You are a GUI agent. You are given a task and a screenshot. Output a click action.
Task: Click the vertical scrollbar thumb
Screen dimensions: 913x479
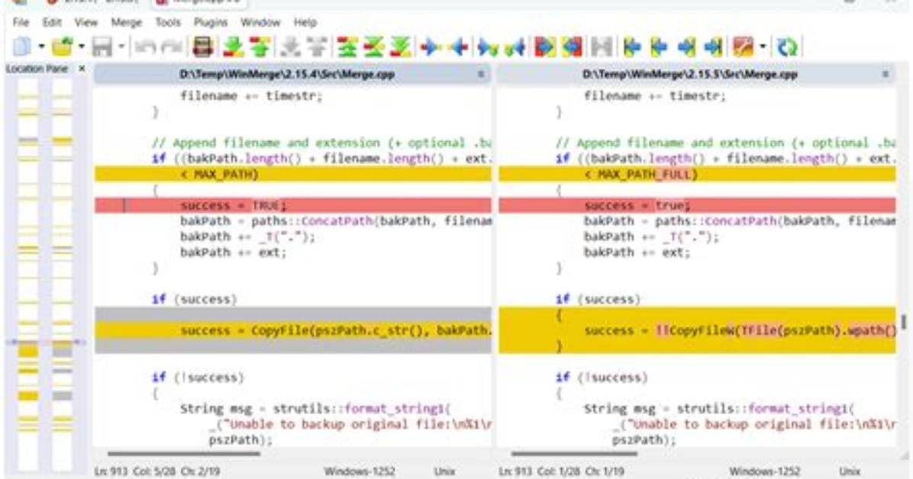coord(904,322)
